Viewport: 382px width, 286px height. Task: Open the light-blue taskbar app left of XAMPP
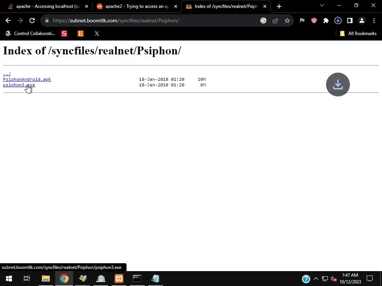pyautogui.click(x=101, y=279)
